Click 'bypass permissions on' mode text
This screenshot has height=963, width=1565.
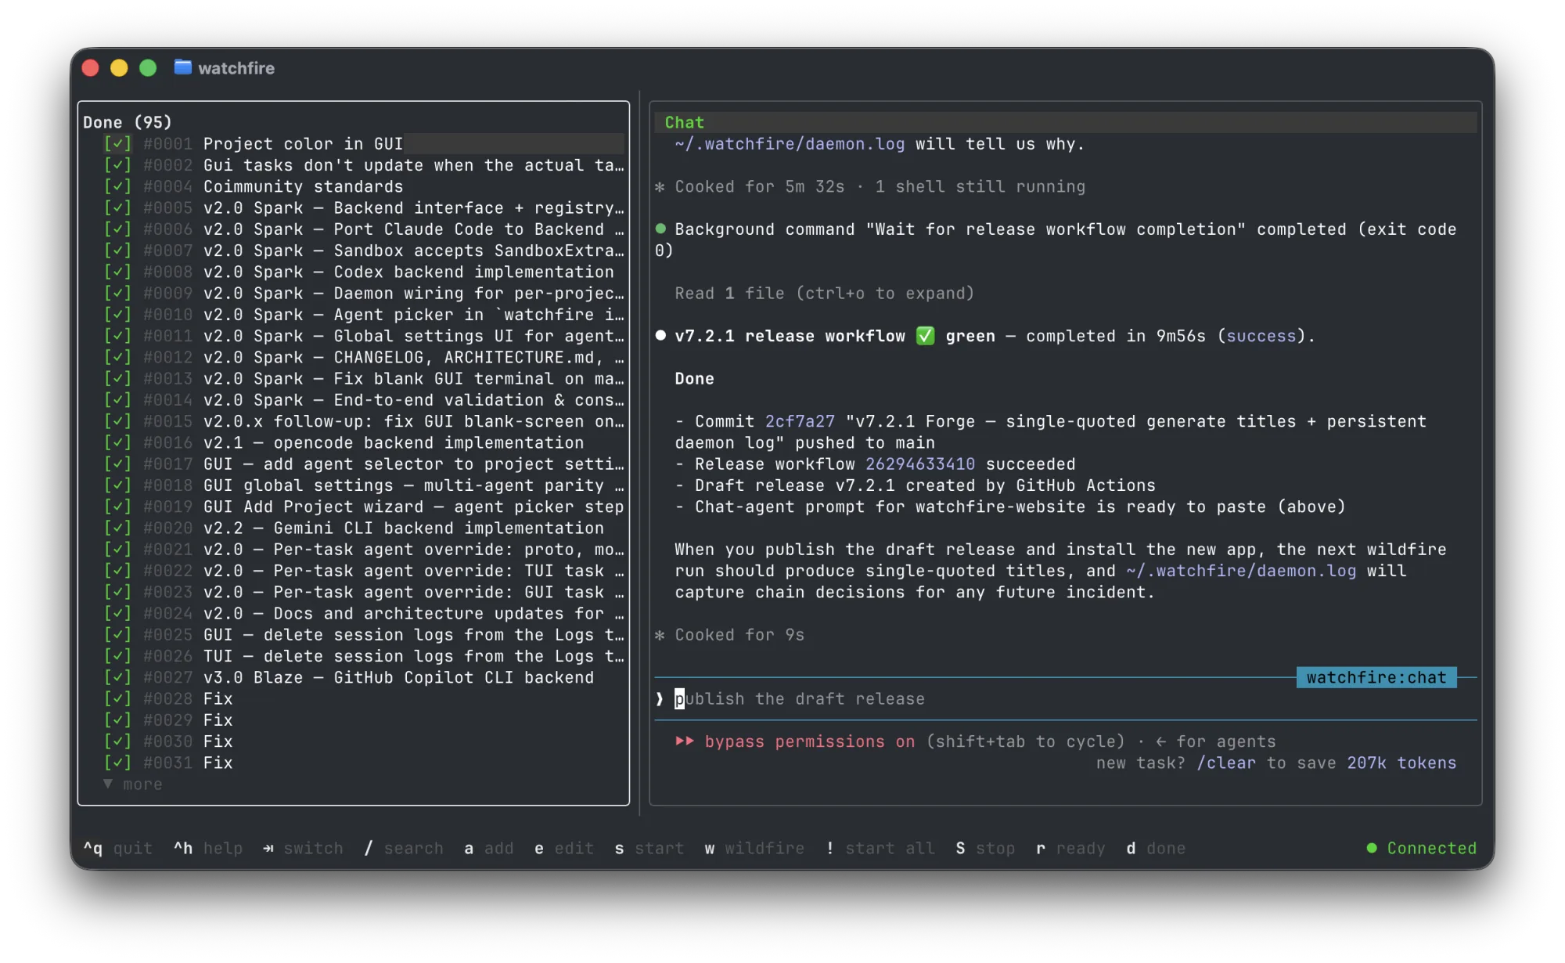point(809,741)
